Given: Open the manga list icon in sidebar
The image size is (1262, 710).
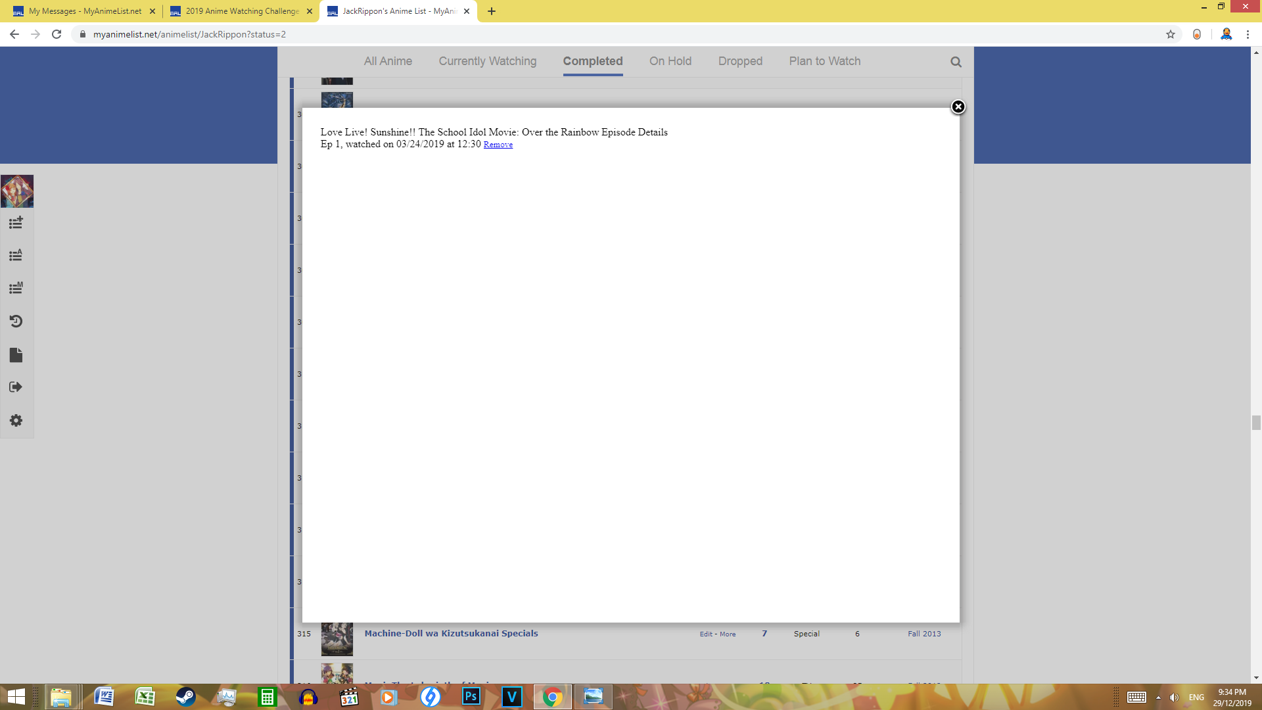Looking at the screenshot, I should point(16,288).
